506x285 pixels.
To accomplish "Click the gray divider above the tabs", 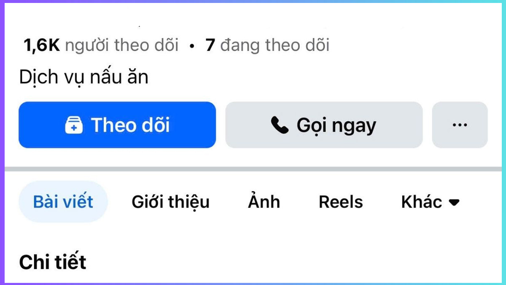I will pyautogui.click(x=253, y=169).
